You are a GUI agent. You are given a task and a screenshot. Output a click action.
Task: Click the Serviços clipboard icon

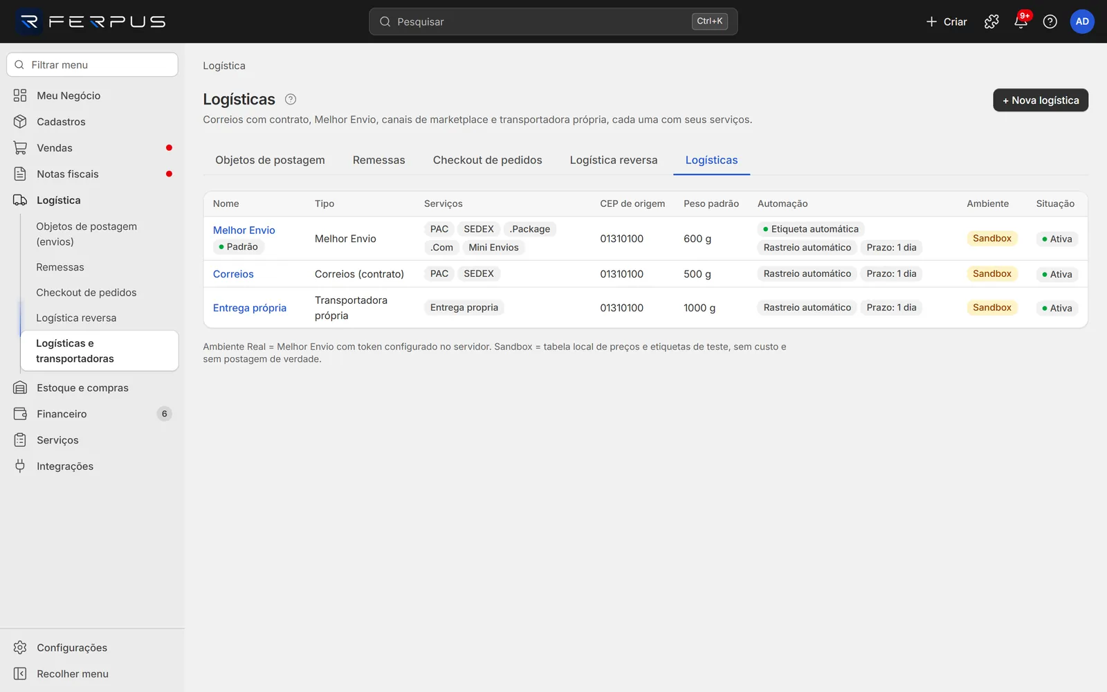click(x=20, y=440)
